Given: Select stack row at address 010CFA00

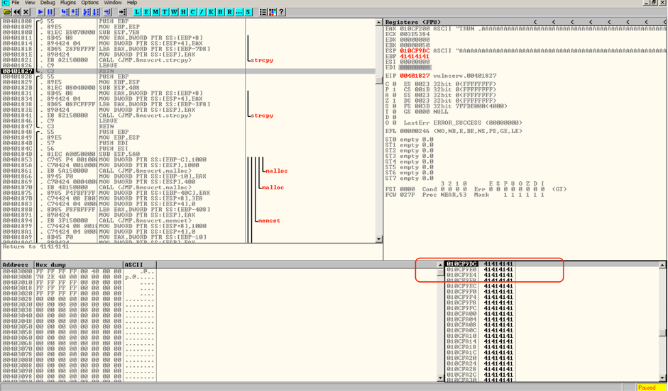Looking at the screenshot, I should (552, 314).
